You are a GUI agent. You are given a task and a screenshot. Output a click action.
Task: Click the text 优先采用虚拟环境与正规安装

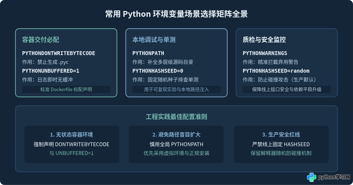pyautogui.click(x=176, y=153)
